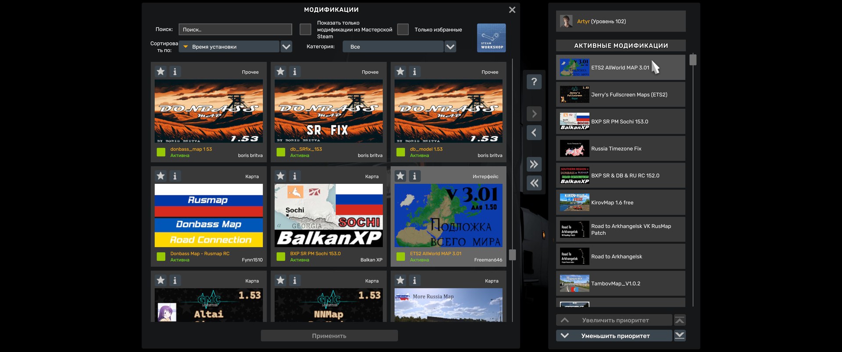842x352 pixels.
Task: Select KirovMap 1.6 free in active list
Action: (620, 203)
